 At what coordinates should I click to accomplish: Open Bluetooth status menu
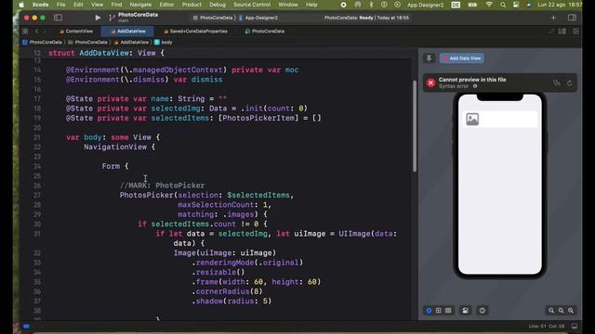371,5
